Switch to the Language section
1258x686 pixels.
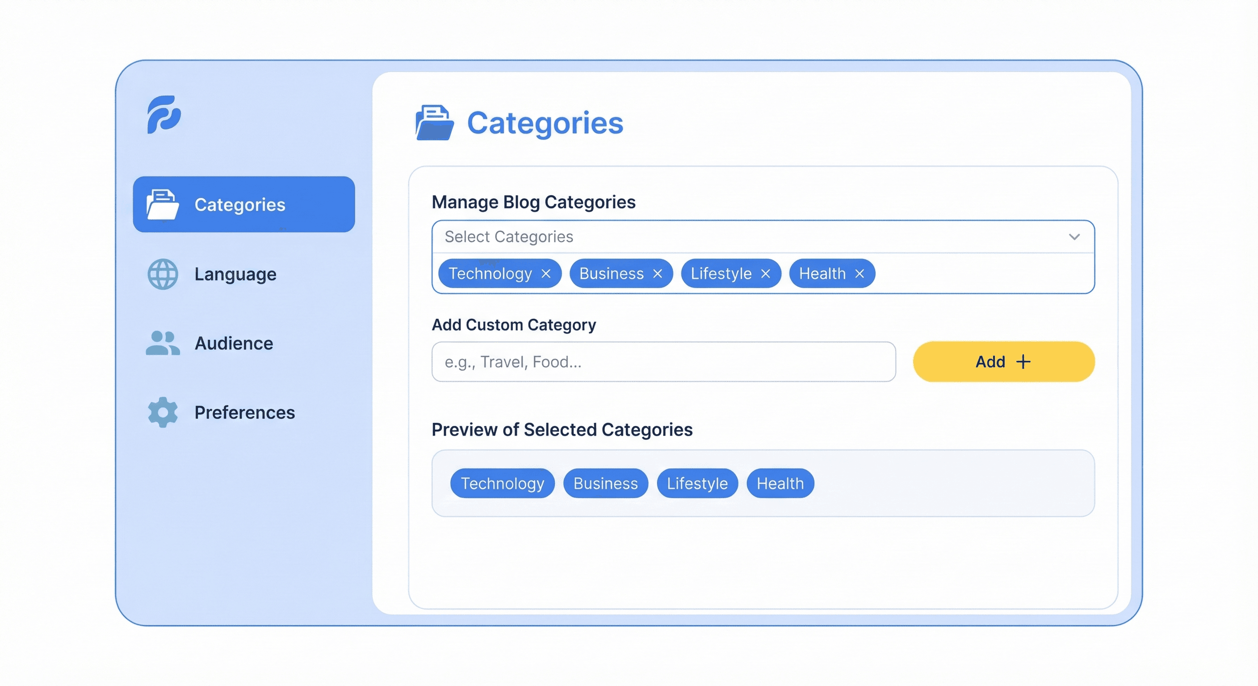click(235, 274)
